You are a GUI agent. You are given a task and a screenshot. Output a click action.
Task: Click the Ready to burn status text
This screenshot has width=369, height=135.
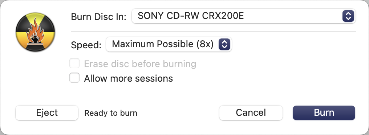pyautogui.click(x=111, y=113)
